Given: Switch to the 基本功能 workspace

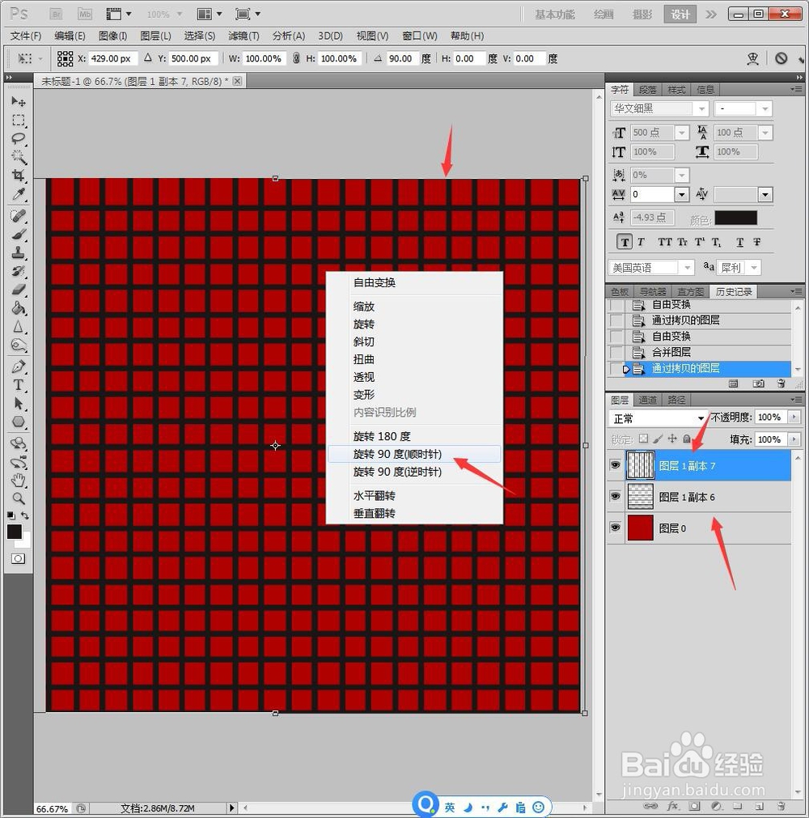Looking at the screenshot, I should pos(554,14).
